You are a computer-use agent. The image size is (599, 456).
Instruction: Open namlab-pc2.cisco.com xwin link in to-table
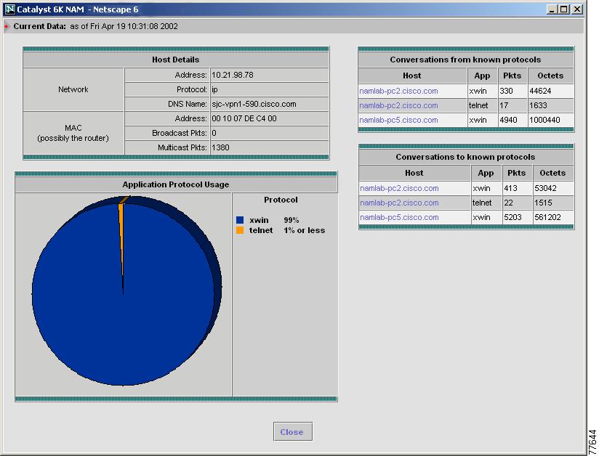(399, 188)
